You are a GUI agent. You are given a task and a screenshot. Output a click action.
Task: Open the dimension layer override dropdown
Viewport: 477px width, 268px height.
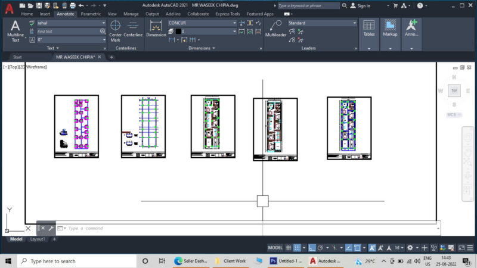tap(234, 32)
